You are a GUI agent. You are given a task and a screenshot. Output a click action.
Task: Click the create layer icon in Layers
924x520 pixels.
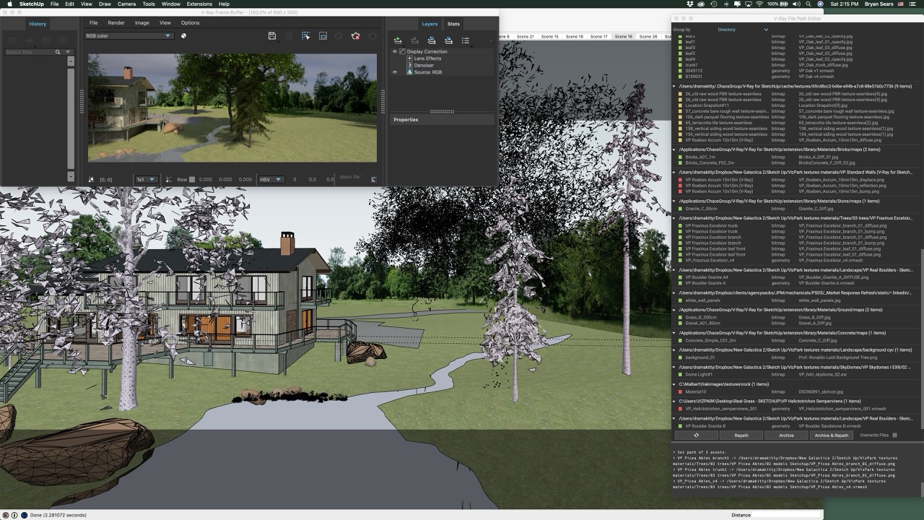398,40
